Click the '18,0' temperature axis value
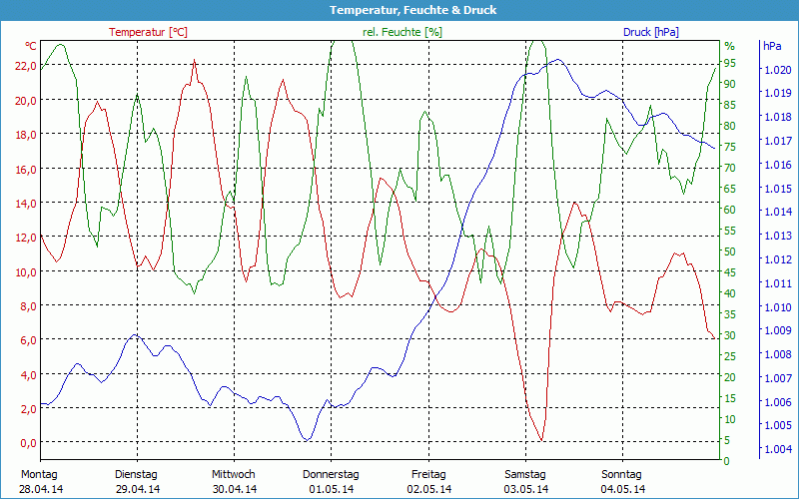The image size is (799, 499). click(26, 135)
